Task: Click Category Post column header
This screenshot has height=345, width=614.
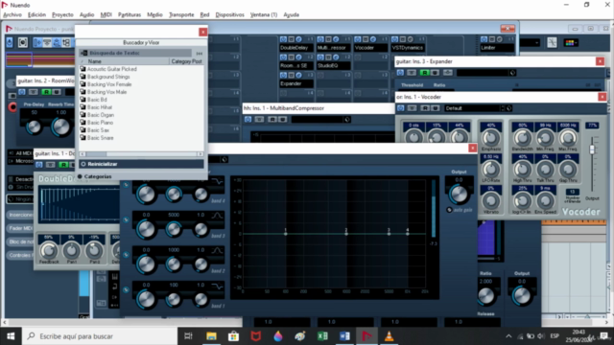Action: [x=186, y=61]
